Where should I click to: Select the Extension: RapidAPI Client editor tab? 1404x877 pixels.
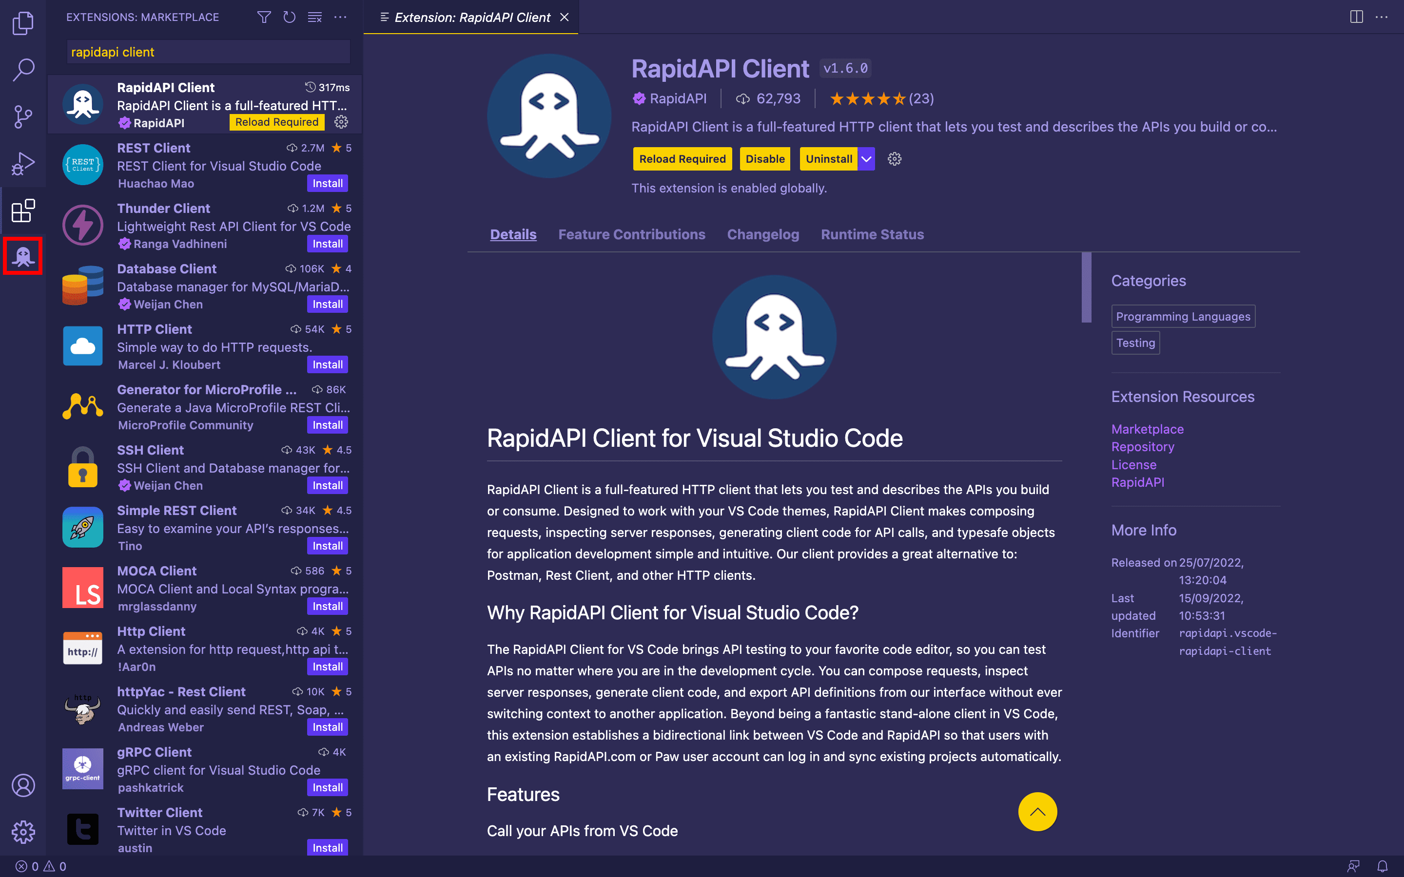tap(471, 18)
